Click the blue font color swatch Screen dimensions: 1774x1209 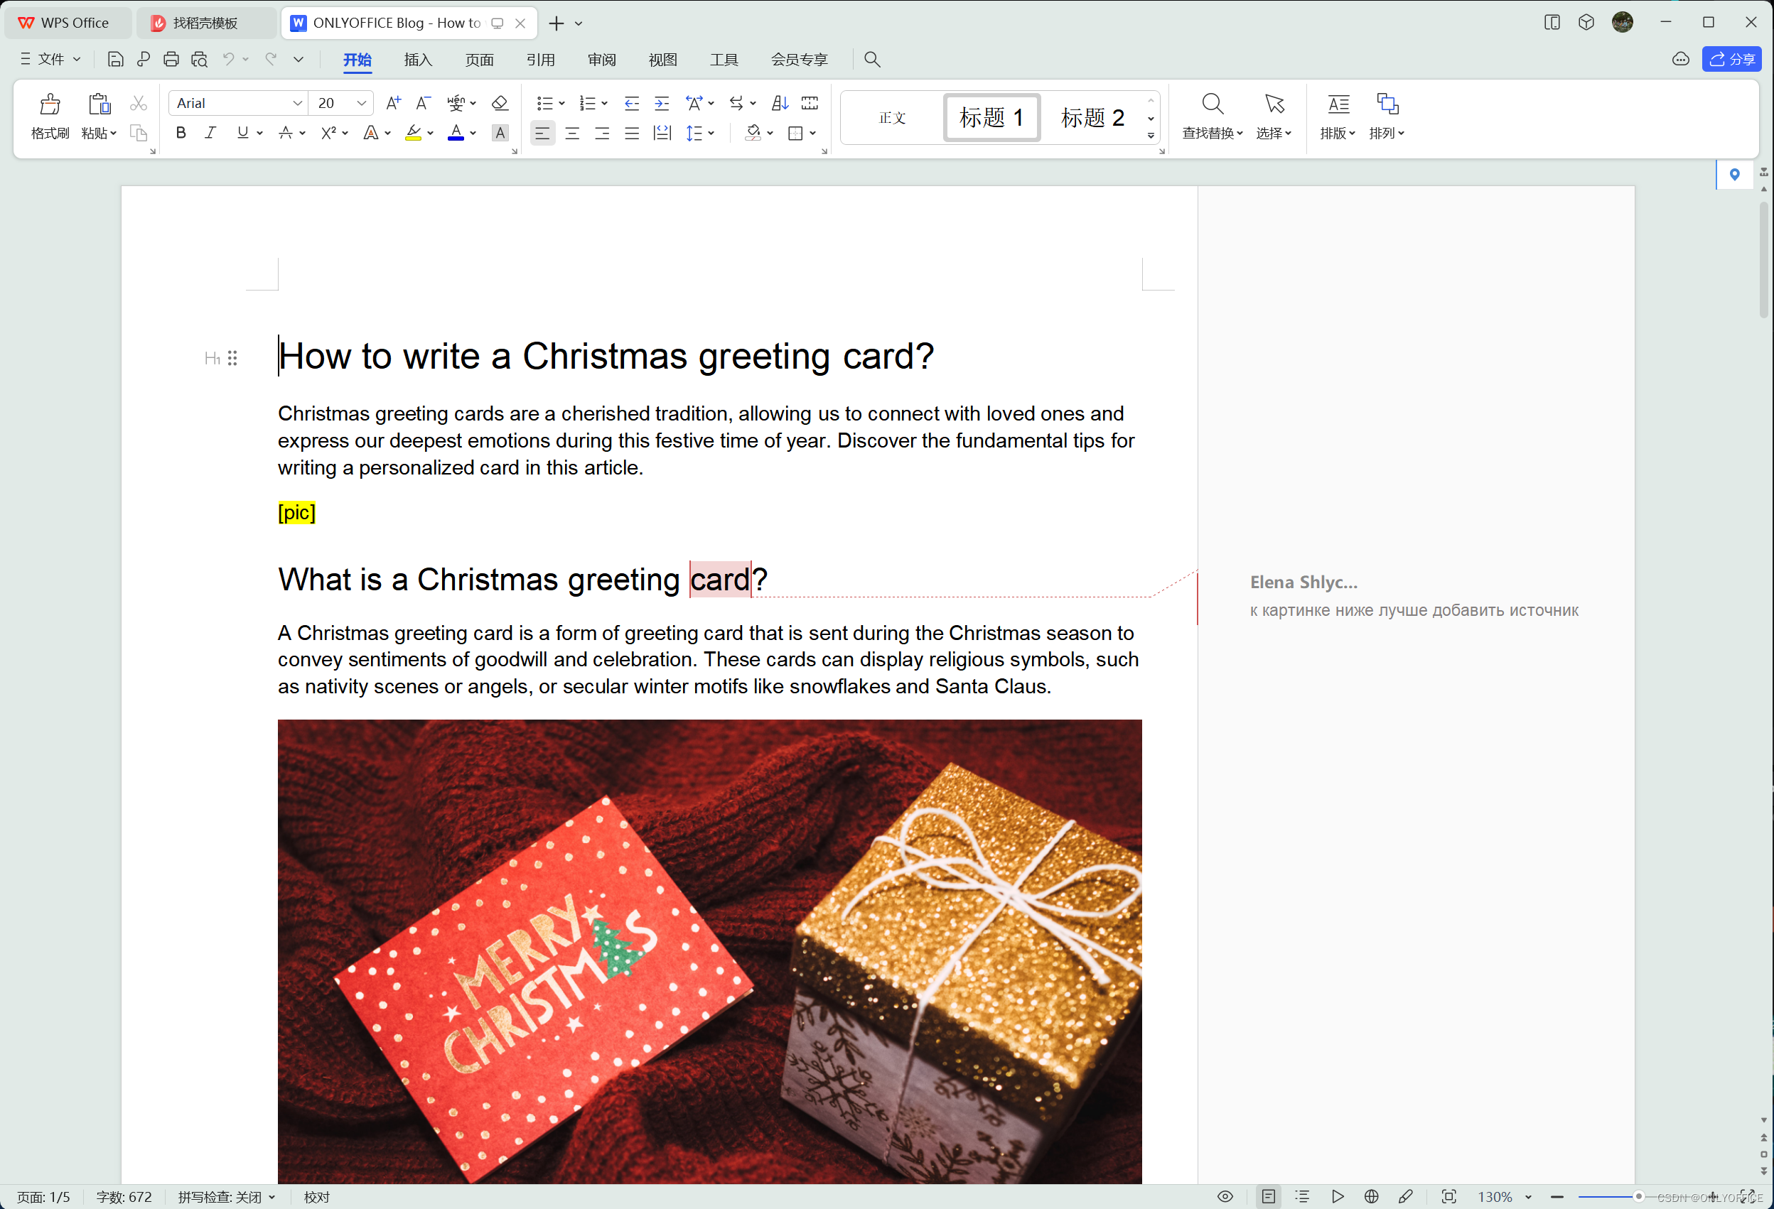(x=456, y=134)
